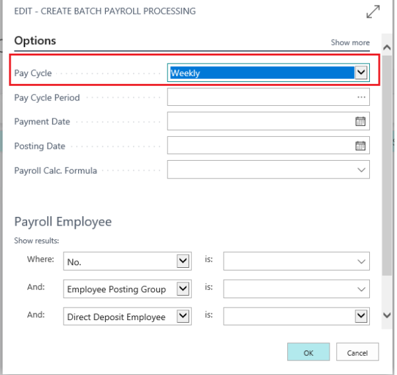
Task: Click the vertical scrollbar thumb
Action: 387,165
